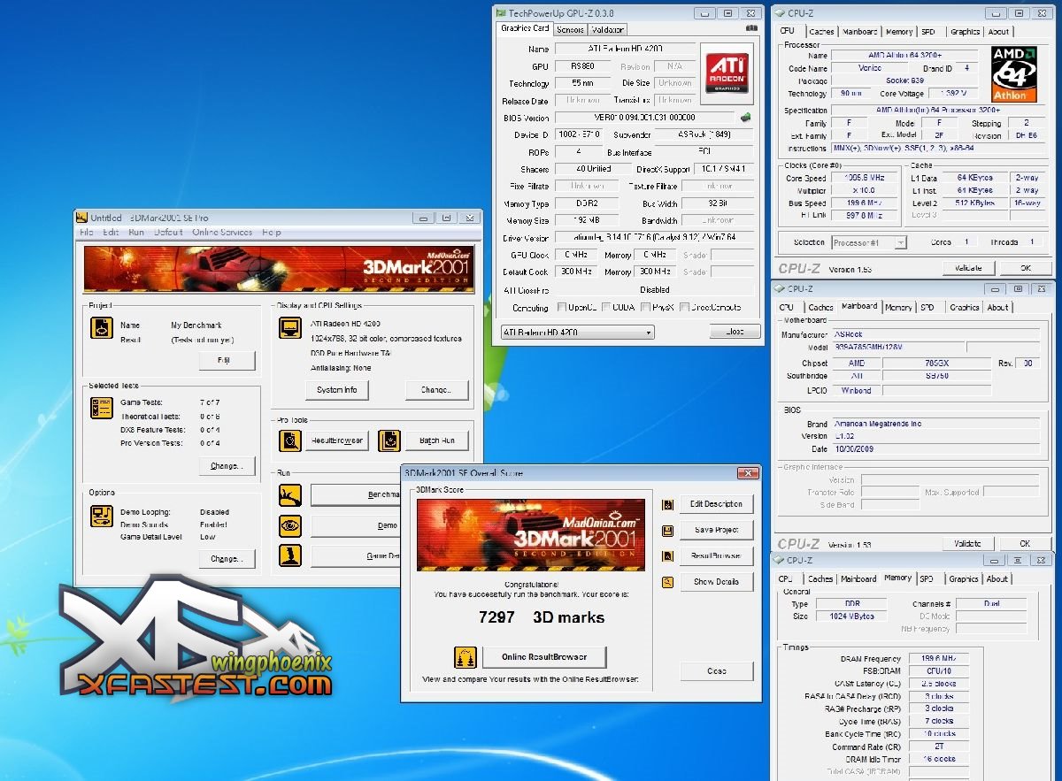Switch to the Sensors tab in GPU-Z
Image resolution: width=1062 pixels, height=781 pixels.
570,29
